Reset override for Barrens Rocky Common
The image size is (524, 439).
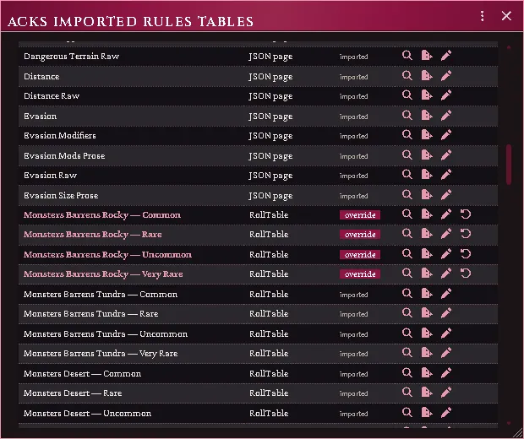coord(466,214)
